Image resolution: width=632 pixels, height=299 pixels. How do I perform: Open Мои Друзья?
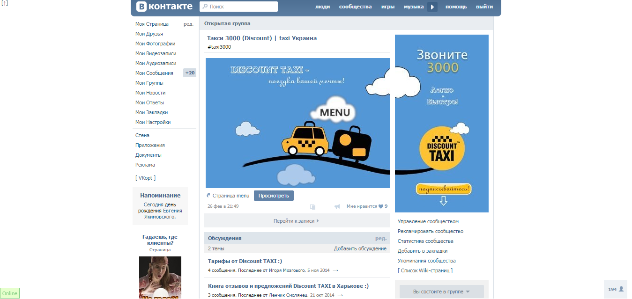click(x=149, y=34)
